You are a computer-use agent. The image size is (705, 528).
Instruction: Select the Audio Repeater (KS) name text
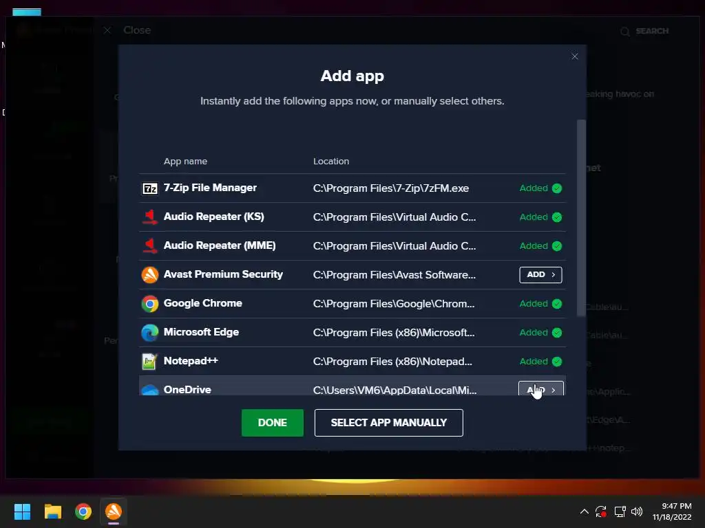[x=213, y=217]
